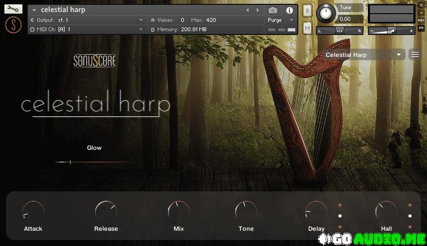Screen dimensions: 427x246
Task: Open the Purge dropdown menu
Action: click(280, 20)
